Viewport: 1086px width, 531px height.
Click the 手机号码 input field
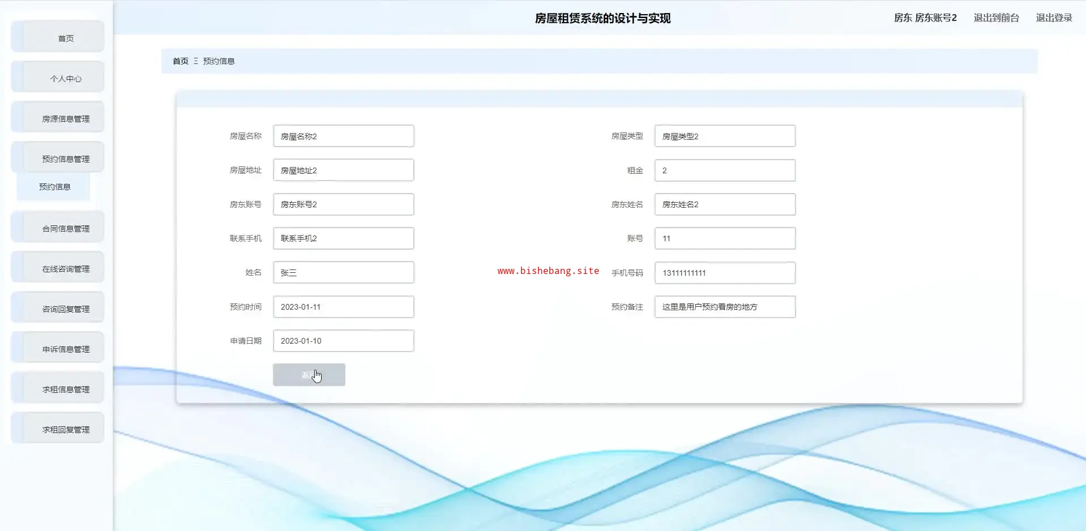coord(725,273)
